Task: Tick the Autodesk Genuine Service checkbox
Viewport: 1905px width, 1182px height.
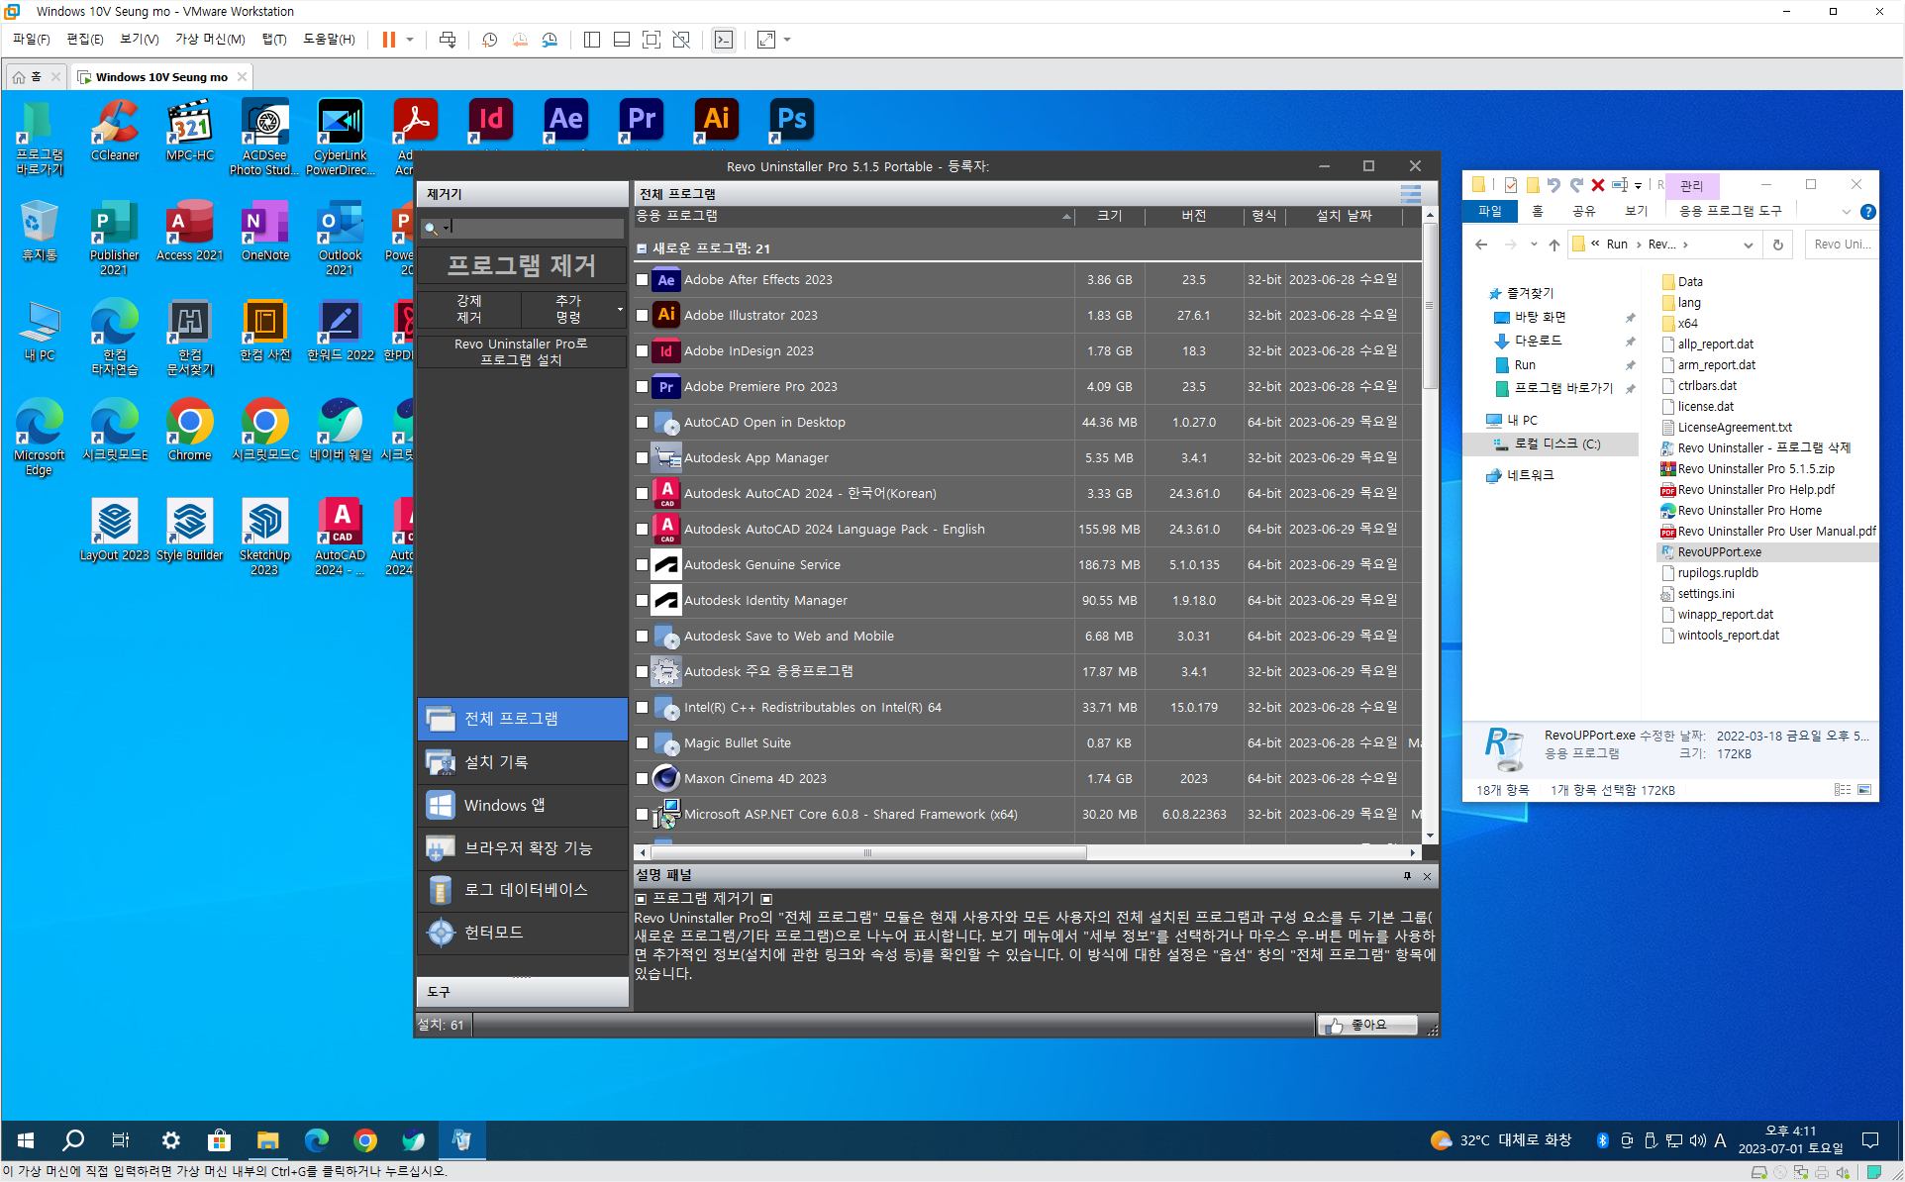Action: tap(643, 565)
